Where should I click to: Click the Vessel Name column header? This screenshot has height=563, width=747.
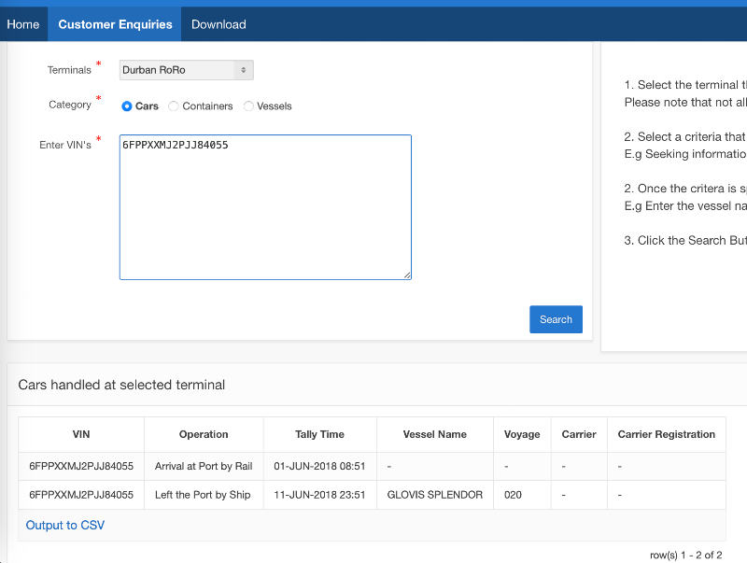pos(435,434)
